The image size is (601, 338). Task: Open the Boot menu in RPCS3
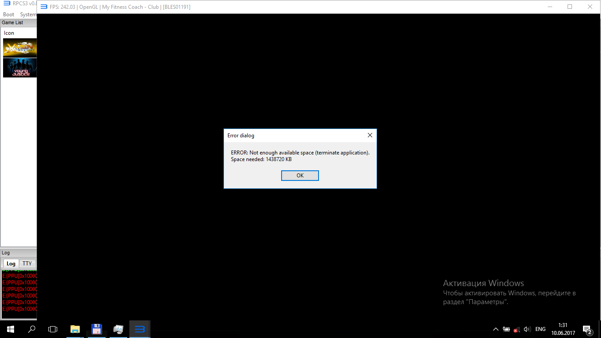pyautogui.click(x=9, y=15)
